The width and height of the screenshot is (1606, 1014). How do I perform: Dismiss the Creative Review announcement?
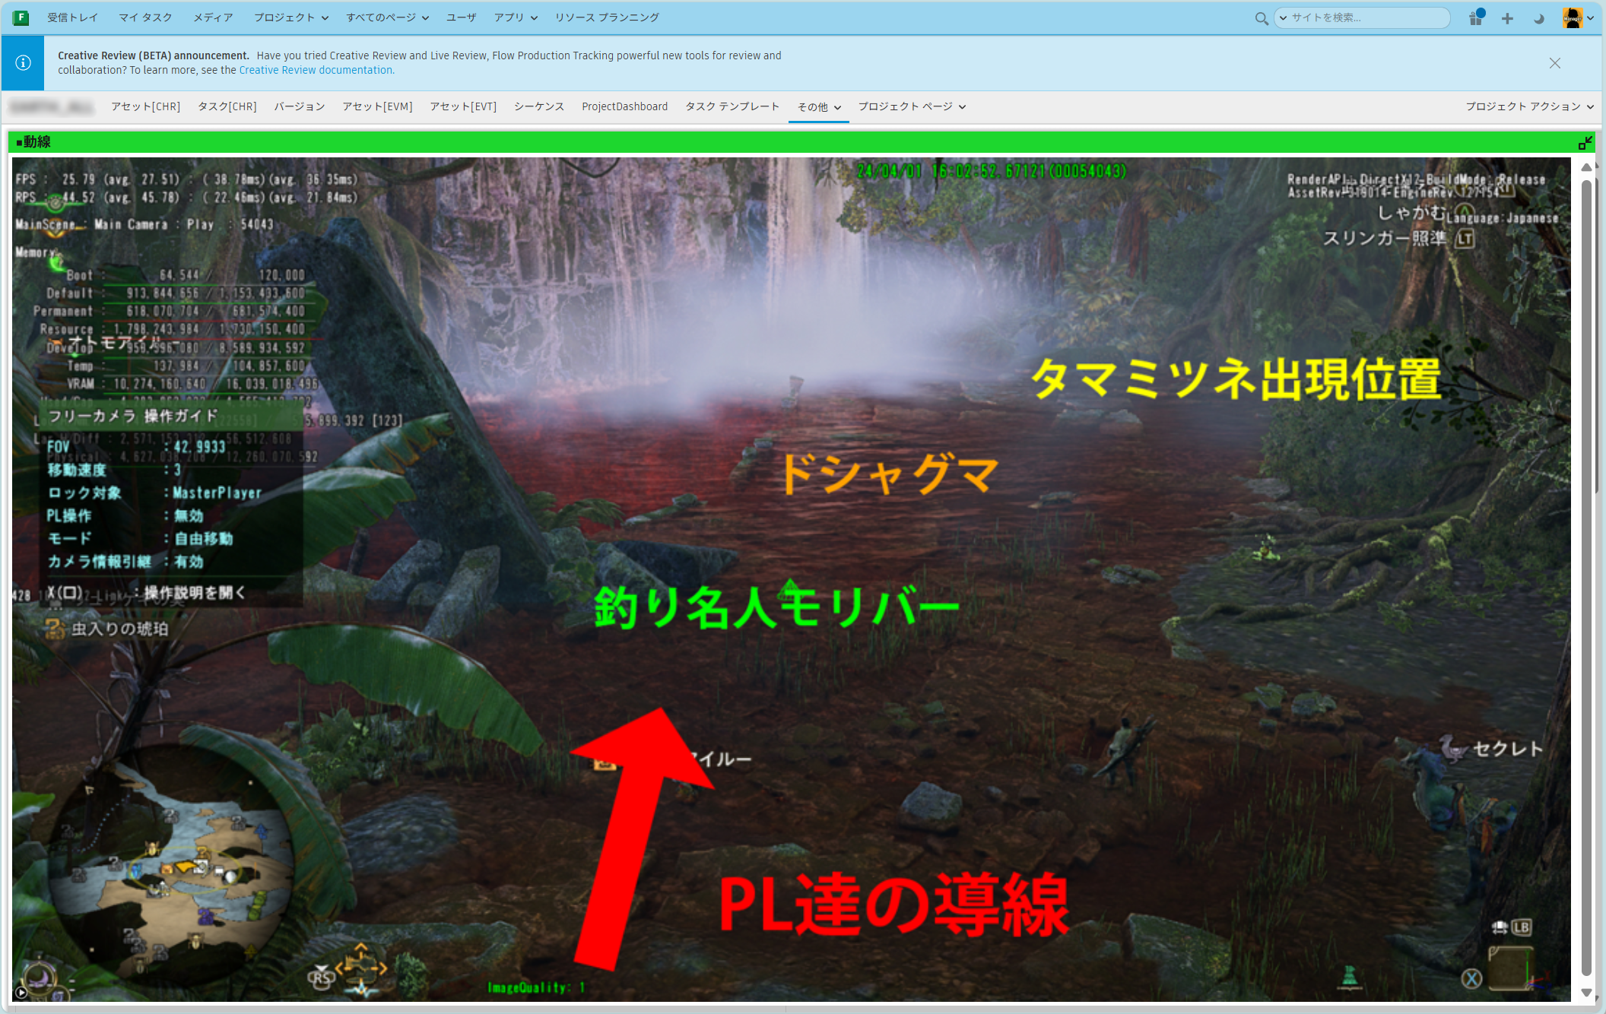point(1555,63)
